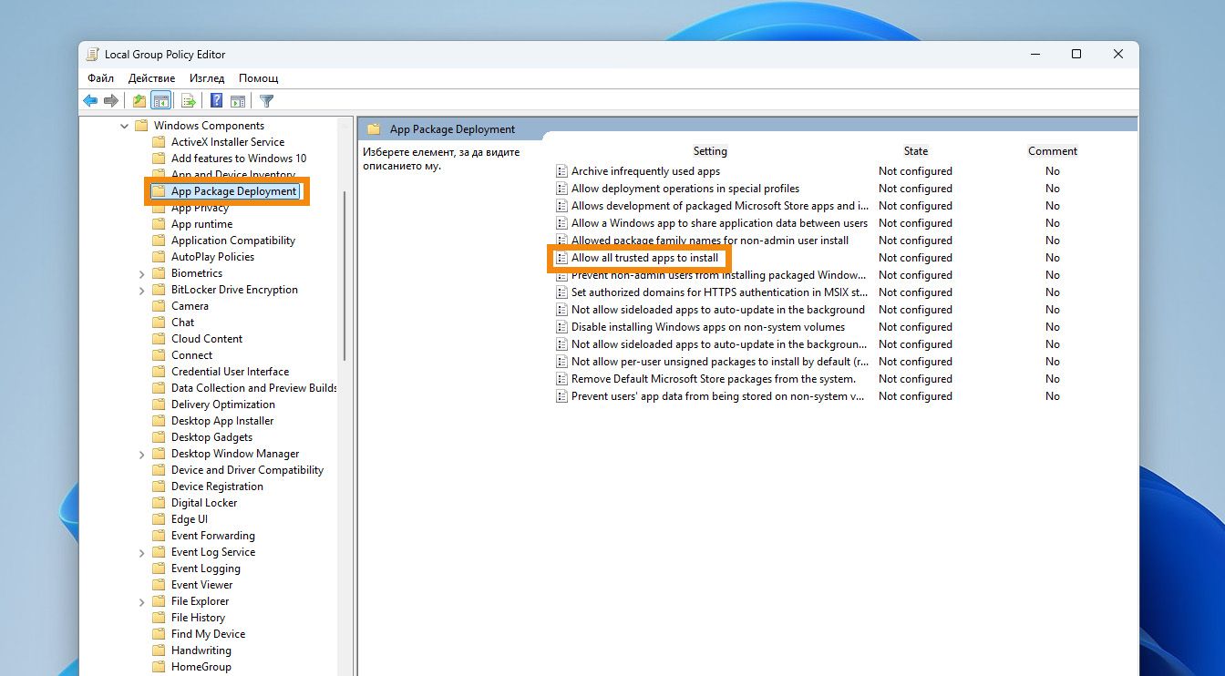
Task: Select 'Not allow per-user unsigned packages' setting
Action: tap(719, 362)
